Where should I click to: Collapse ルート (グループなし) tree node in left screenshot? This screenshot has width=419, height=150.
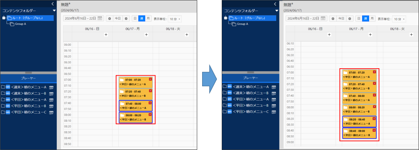pyautogui.click(x=4, y=18)
